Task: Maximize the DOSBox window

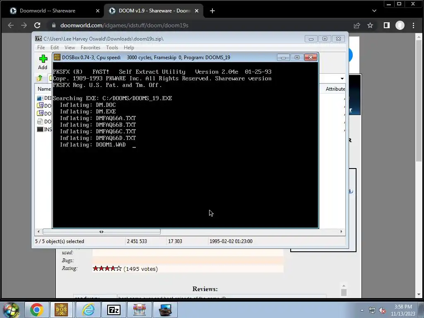Action: 297,57
